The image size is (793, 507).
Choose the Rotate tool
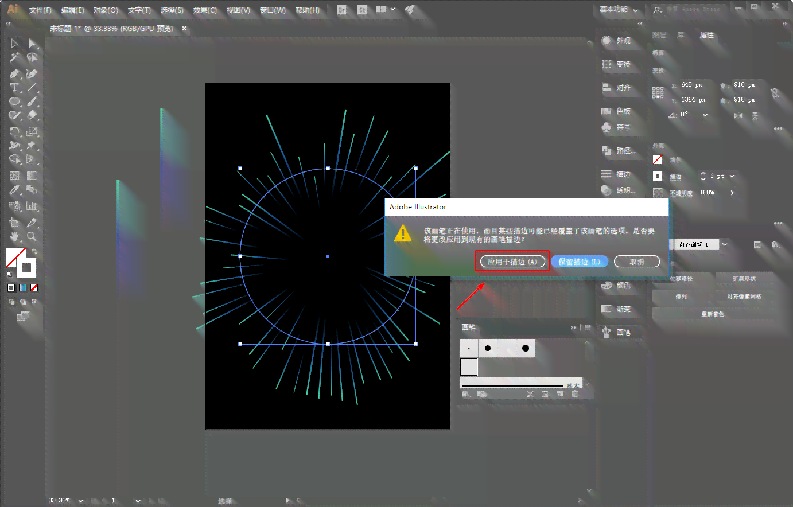[14, 131]
